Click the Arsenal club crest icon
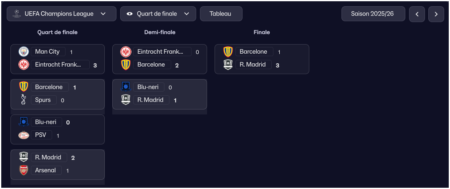Image resolution: width=450 pixels, height=189 pixels. click(x=24, y=170)
